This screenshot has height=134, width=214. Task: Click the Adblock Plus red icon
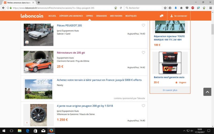coord(193,8)
